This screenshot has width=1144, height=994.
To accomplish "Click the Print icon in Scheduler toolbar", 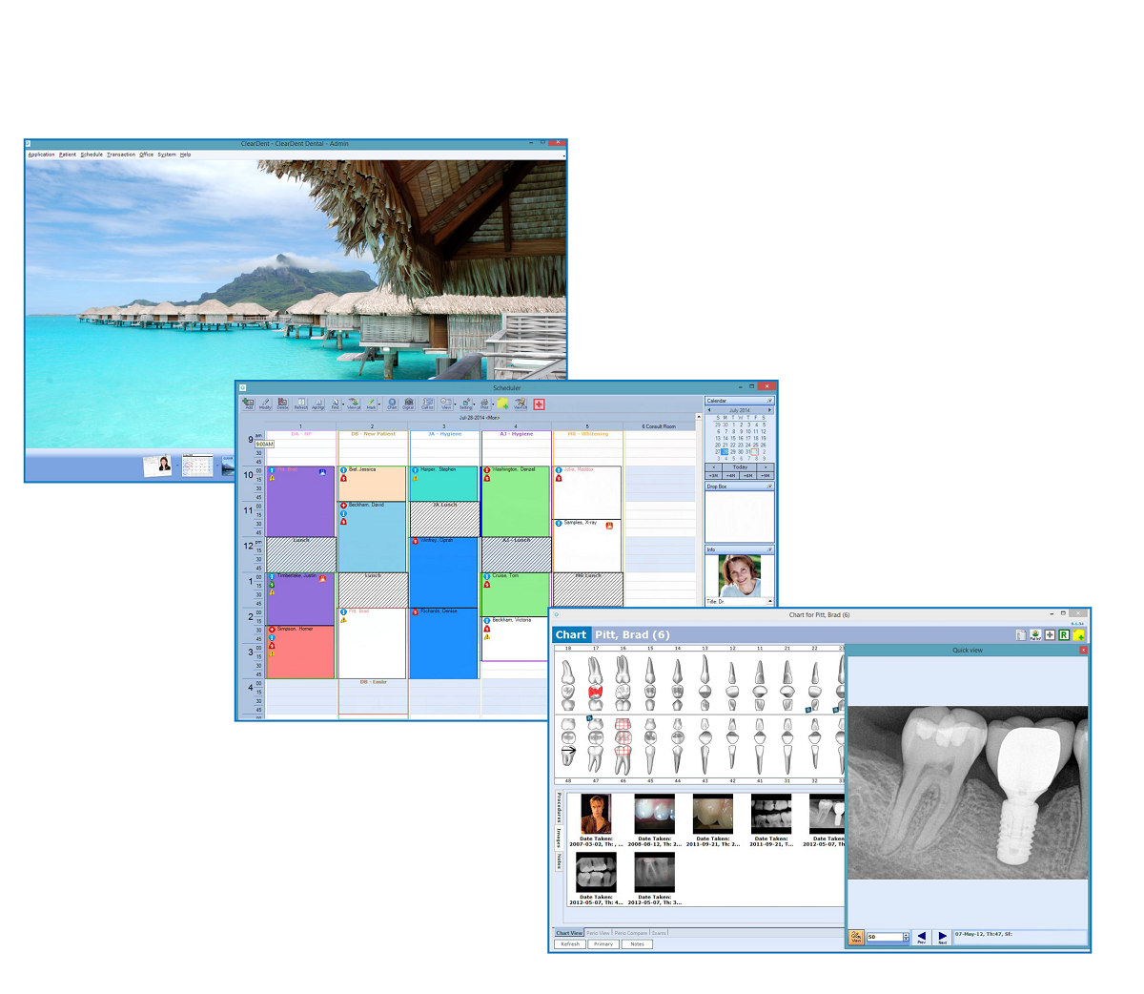I will [484, 404].
